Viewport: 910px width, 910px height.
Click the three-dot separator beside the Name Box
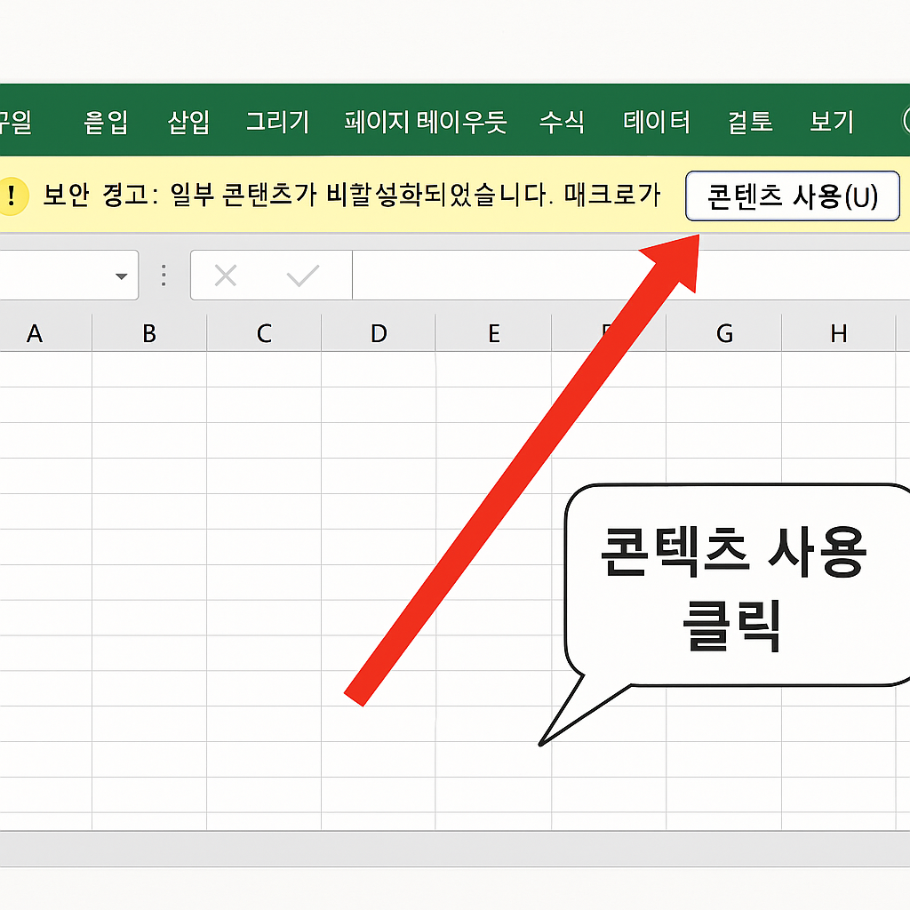coord(163,275)
